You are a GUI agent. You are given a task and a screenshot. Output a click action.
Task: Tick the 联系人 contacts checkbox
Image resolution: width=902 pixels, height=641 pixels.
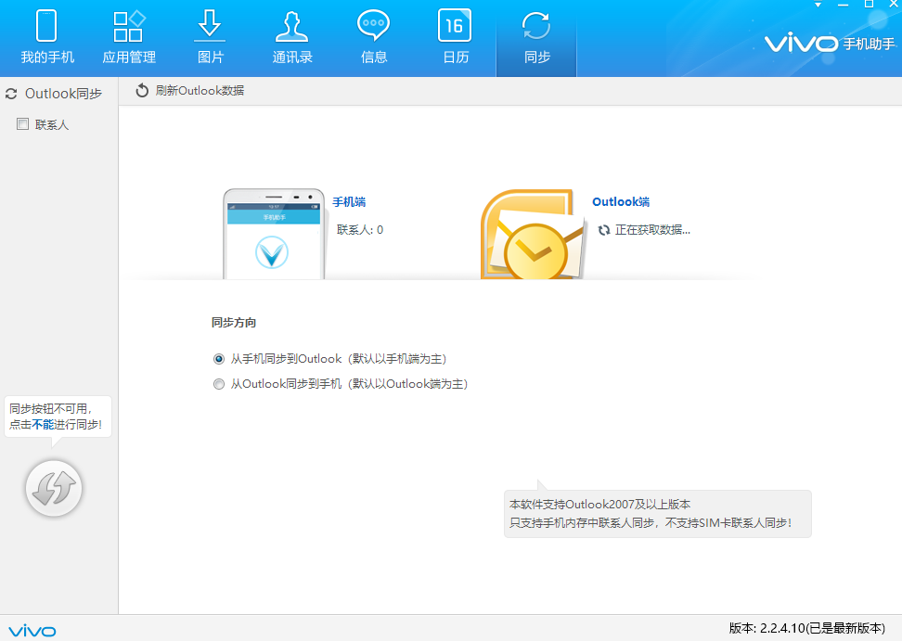click(x=23, y=124)
